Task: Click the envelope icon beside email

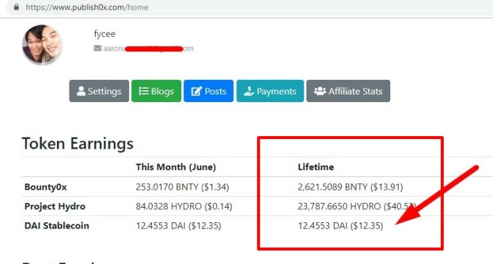Action: coord(97,48)
